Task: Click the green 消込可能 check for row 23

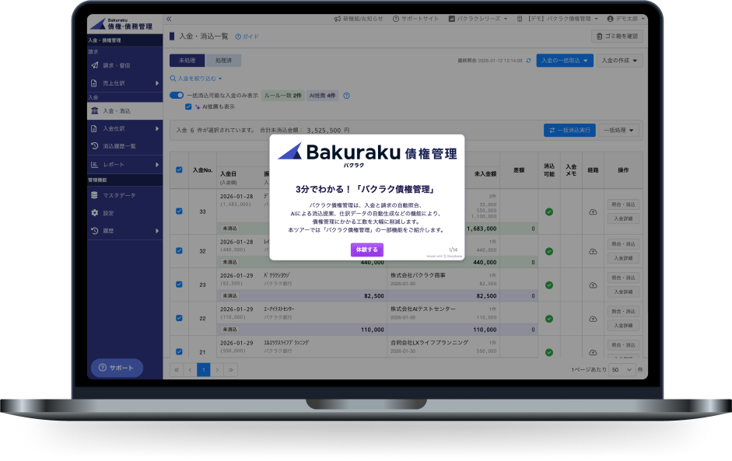Action: [x=549, y=285]
